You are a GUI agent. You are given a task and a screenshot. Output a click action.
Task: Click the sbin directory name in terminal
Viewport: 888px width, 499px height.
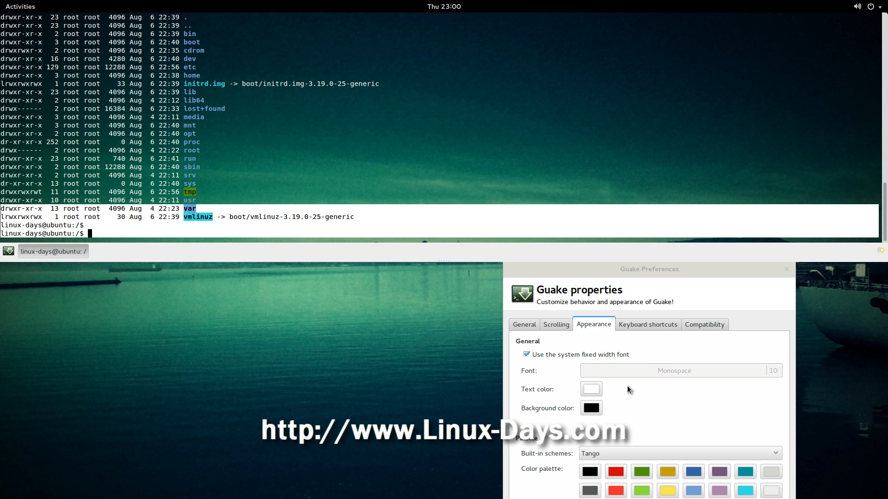191,167
